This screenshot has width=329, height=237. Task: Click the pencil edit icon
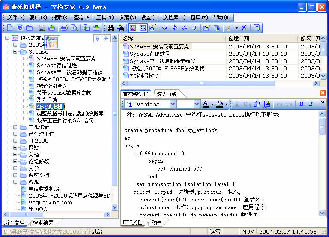coord(229,28)
